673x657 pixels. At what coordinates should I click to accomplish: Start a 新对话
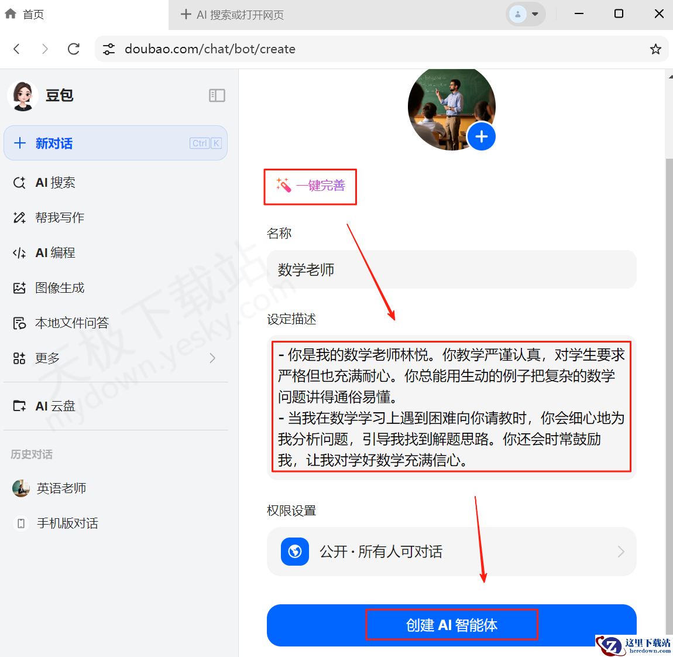(115, 143)
